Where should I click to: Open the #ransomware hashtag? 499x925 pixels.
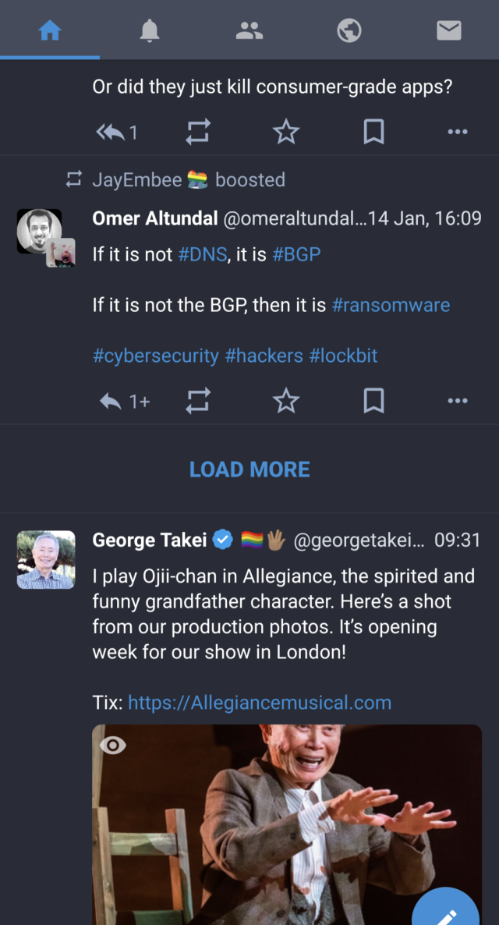click(391, 305)
